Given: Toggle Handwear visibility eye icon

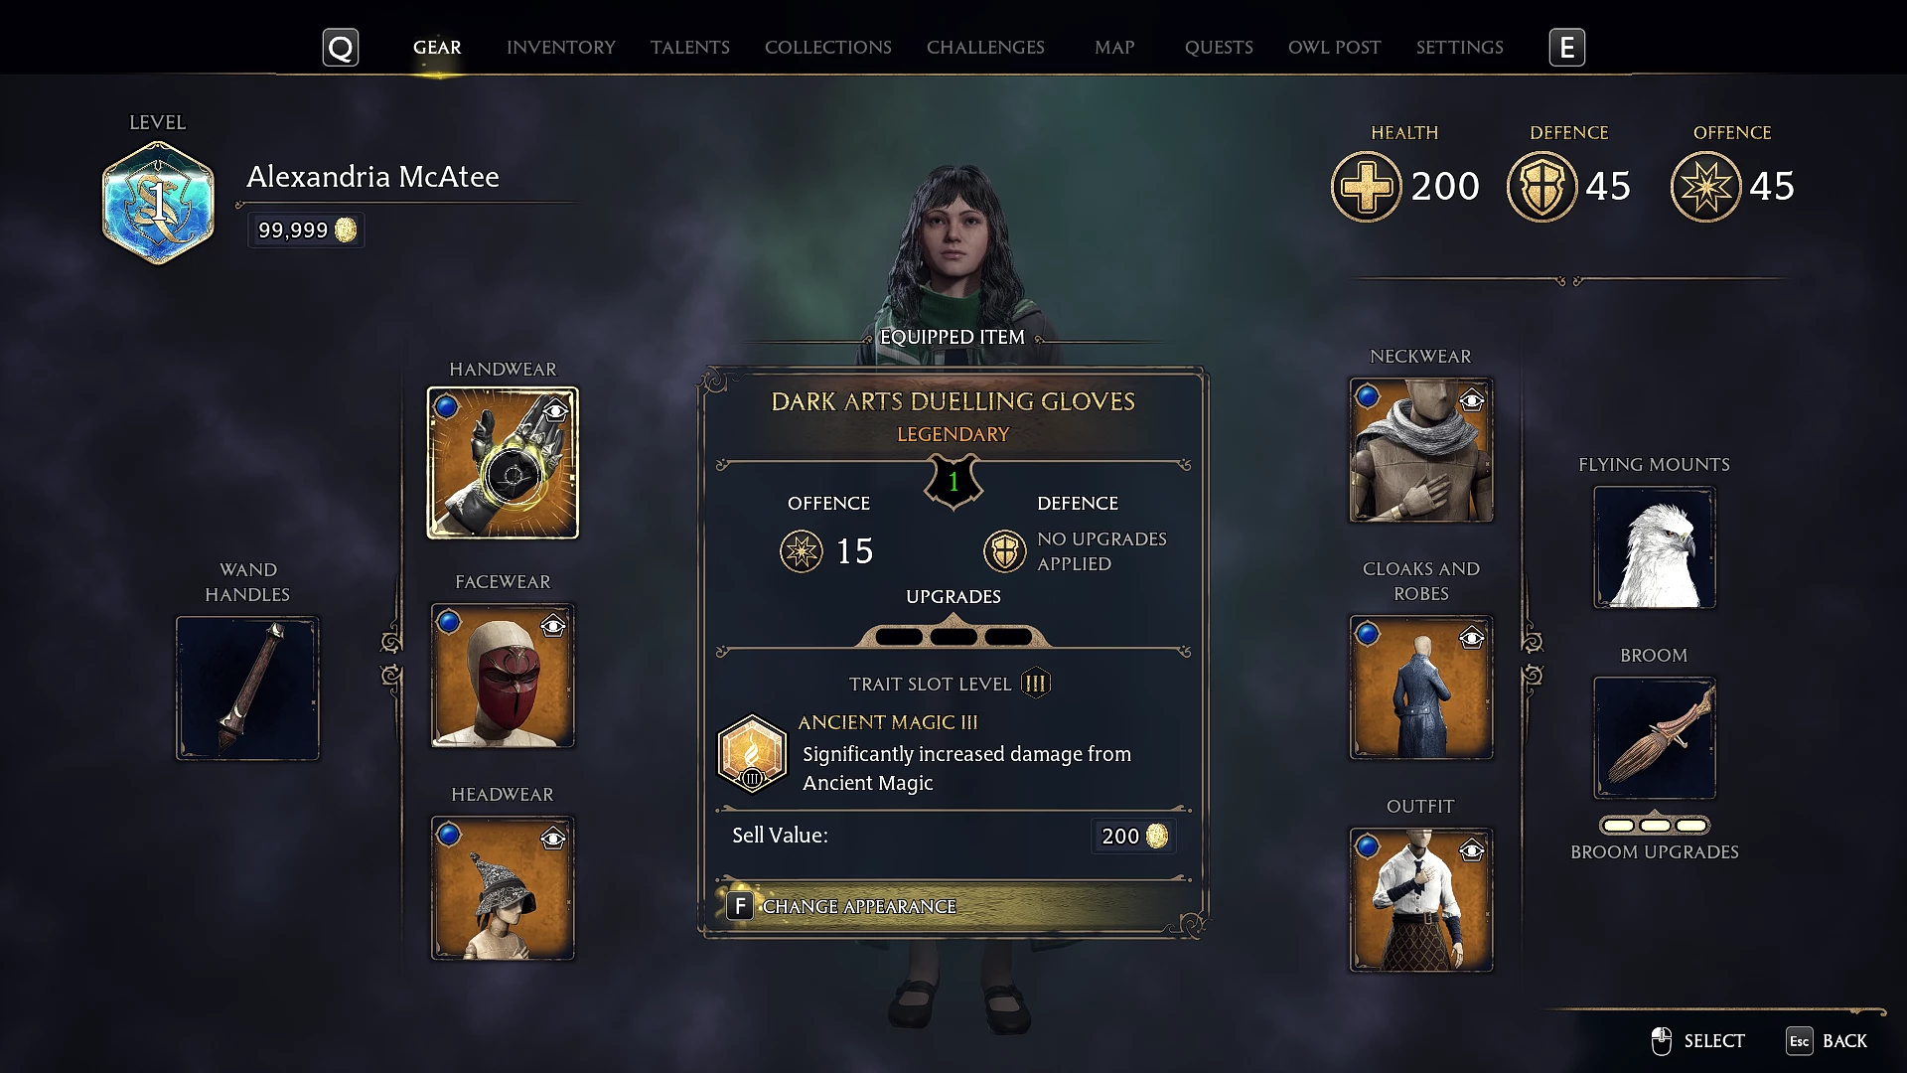Looking at the screenshot, I should (x=555, y=410).
